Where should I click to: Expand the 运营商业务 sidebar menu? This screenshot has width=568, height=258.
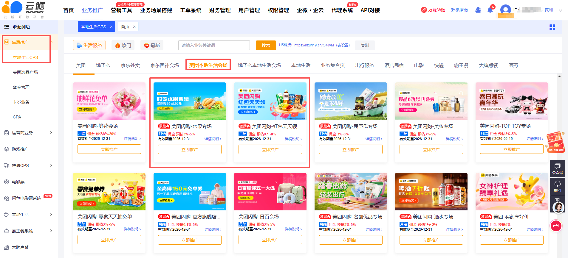(51, 133)
